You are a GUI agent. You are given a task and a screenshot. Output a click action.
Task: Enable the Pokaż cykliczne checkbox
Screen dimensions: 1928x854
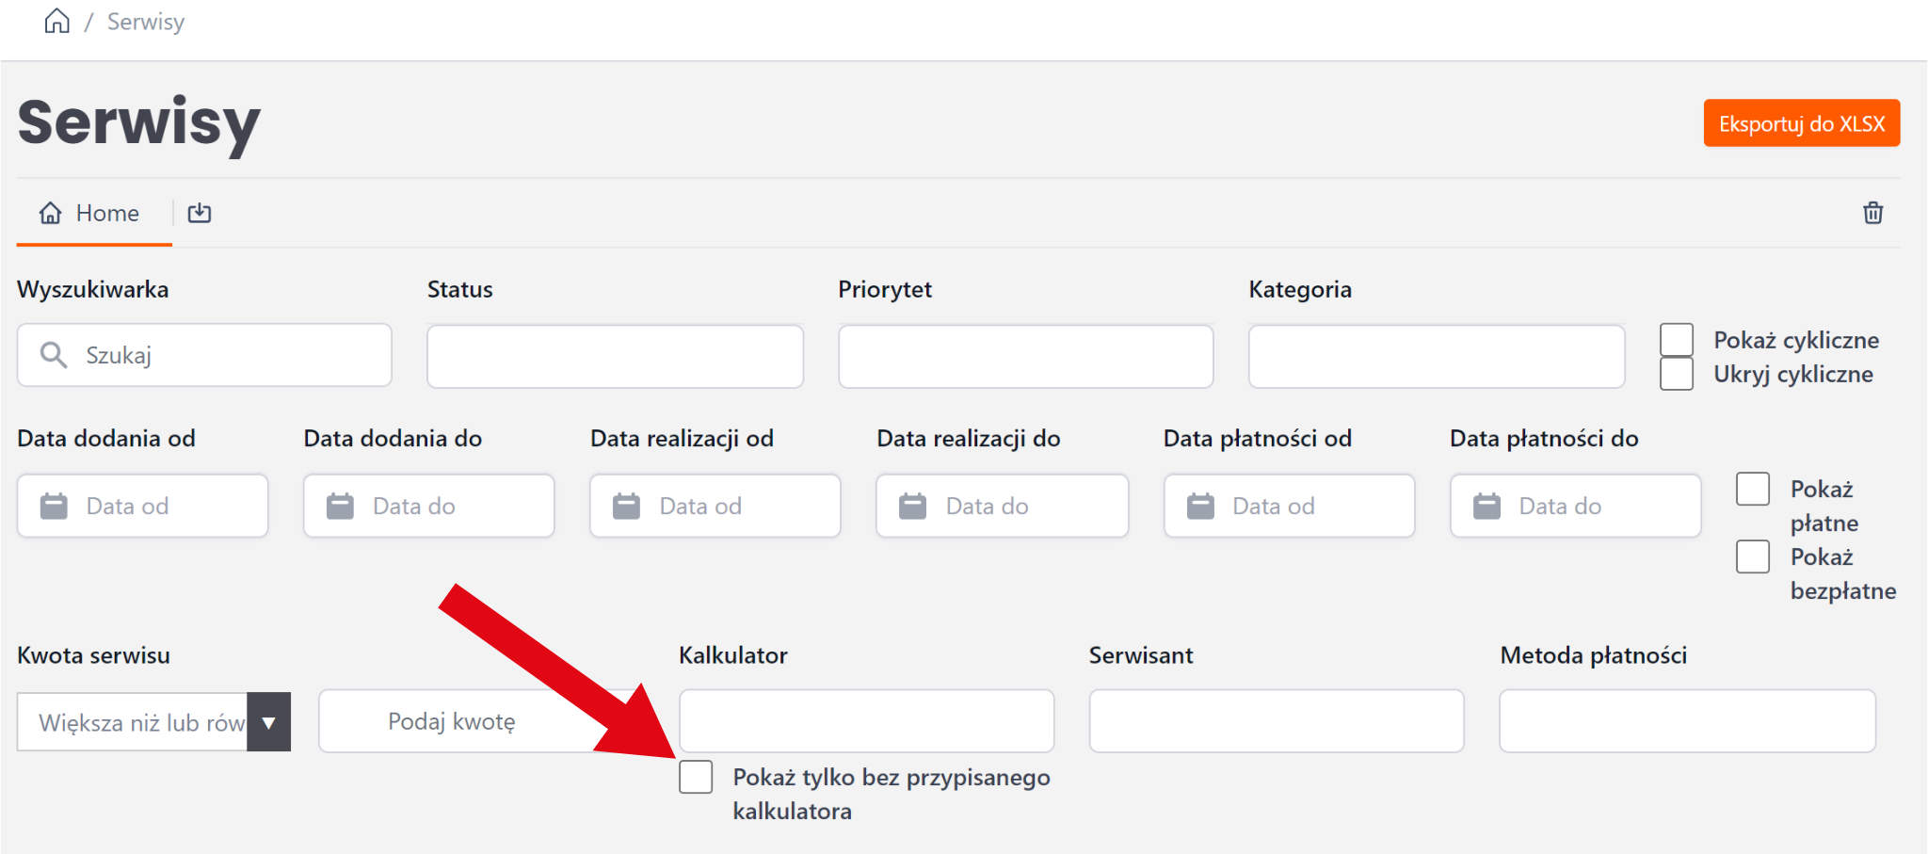[x=1677, y=340]
